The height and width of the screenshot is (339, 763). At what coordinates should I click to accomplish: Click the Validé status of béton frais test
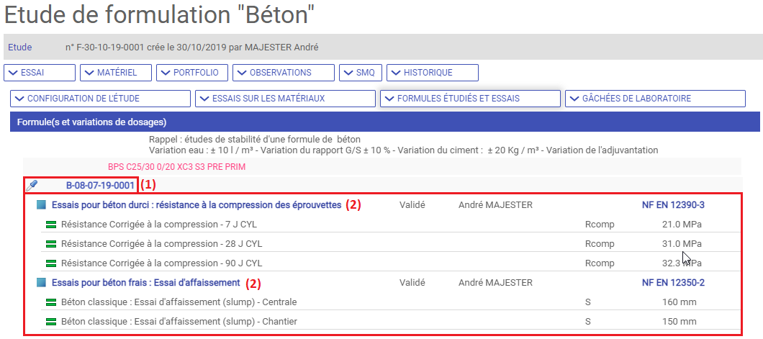tap(412, 283)
